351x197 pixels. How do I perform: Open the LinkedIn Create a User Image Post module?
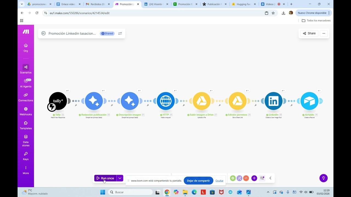click(x=273, y=101)
